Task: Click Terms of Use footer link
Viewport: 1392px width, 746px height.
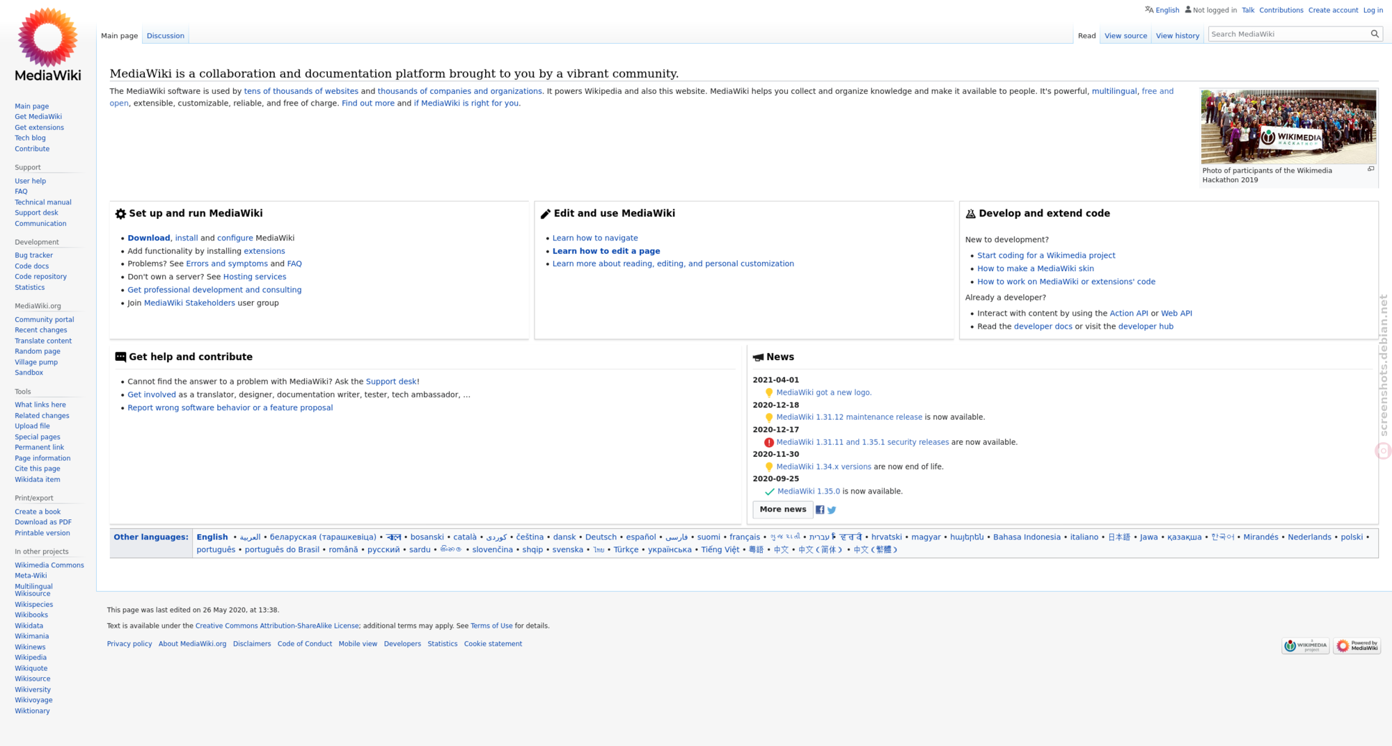Action: 491,626
